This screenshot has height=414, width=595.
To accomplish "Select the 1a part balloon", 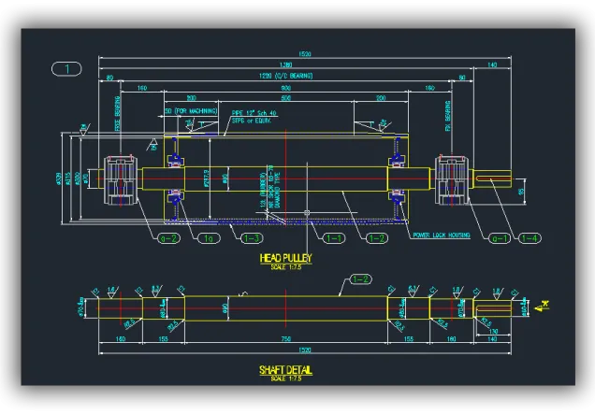I will coord(209,238).
